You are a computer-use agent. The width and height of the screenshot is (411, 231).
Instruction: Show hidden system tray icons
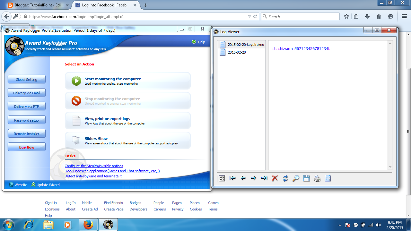(340, 225)
